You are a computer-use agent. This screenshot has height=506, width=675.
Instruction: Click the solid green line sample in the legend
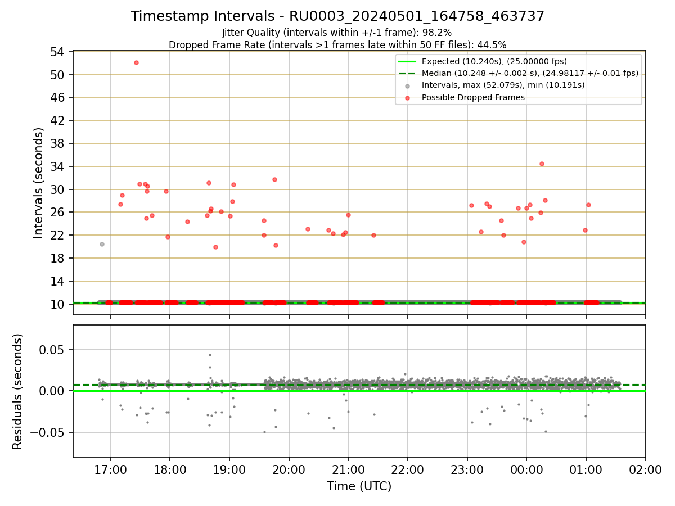click(408, 61)
